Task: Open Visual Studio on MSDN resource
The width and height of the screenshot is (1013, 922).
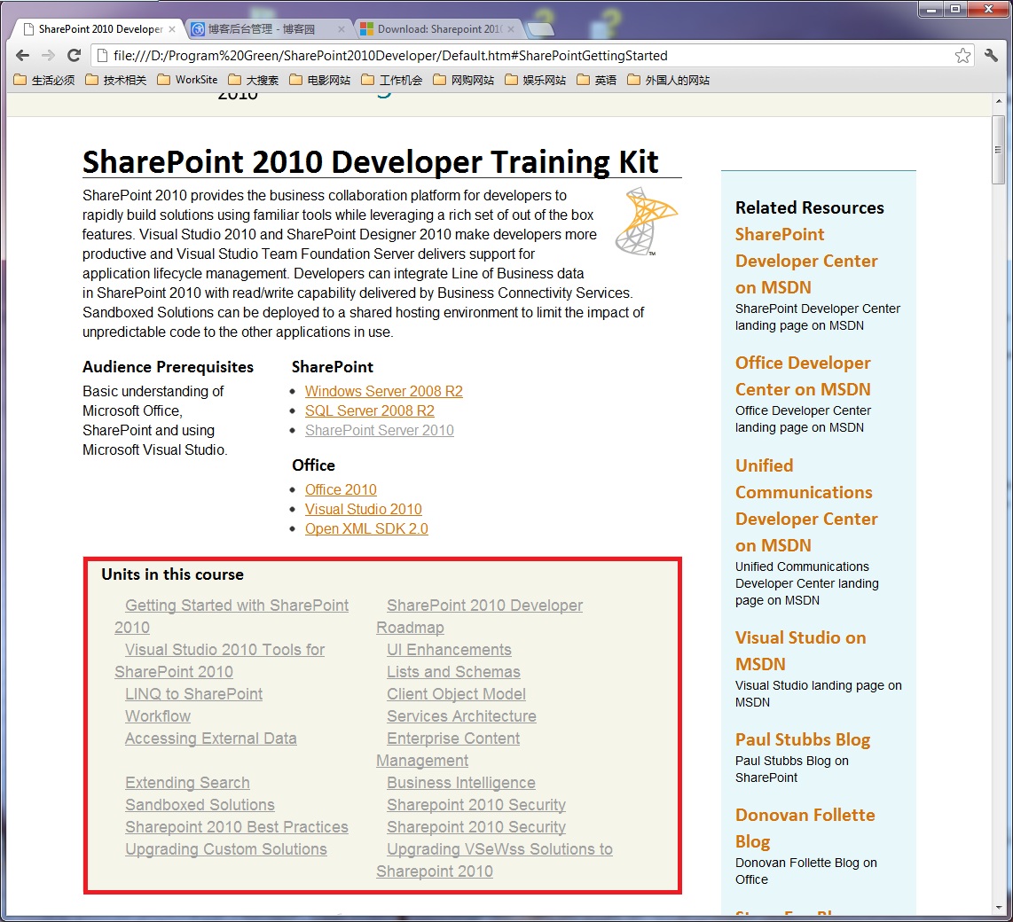Action: coord(800,651)
